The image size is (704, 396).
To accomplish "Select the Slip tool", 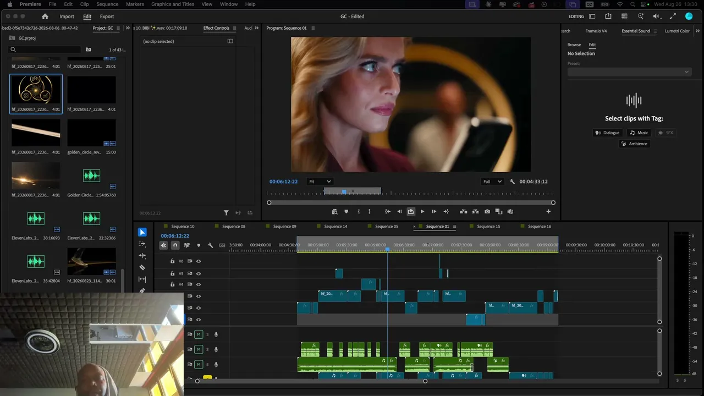I will (x=142, y=279).
